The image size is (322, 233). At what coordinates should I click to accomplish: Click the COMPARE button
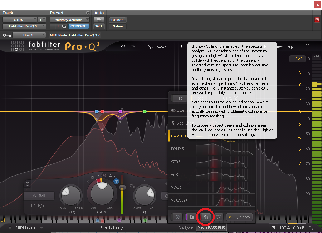click(78, 26)
